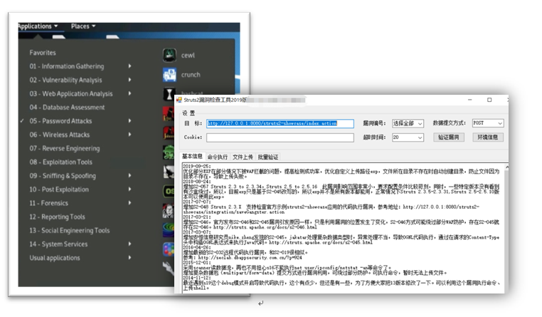Switch to the 批量验证 tab

point(268,157)
